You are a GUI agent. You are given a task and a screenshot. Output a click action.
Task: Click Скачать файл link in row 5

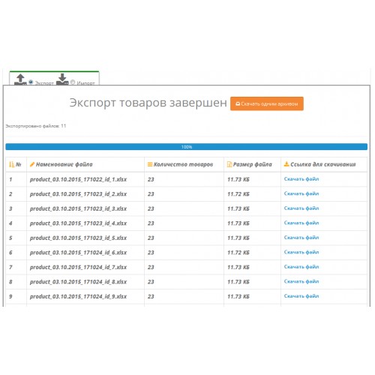click(301, 238)
